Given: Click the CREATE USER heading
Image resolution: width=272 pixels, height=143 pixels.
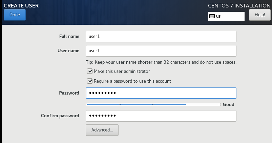Looking at the screenshot, I should [21, 5].
